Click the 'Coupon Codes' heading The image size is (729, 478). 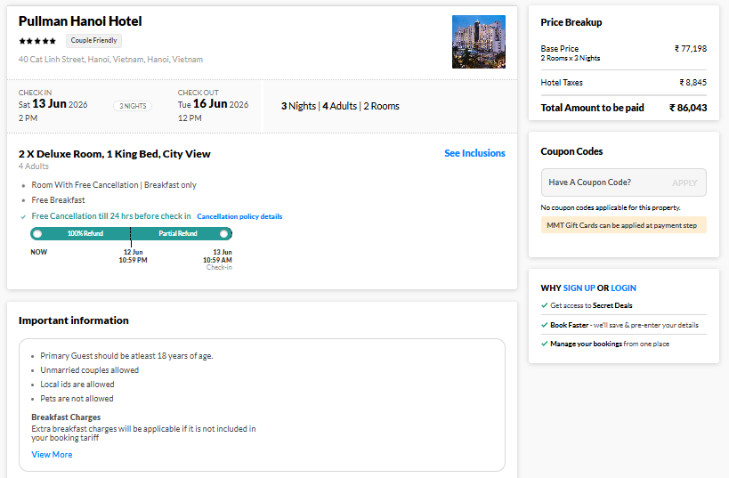click(x=571, y=151)
